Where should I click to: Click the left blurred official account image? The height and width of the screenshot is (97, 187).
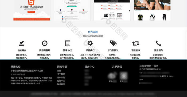(112, 76)
